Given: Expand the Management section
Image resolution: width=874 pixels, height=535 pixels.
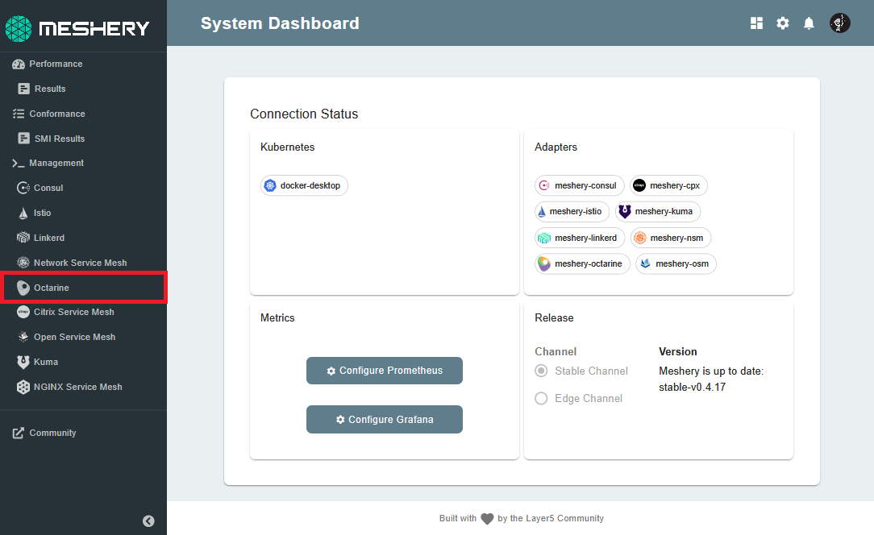Looking at the screenshot, I should click(56, 164).
